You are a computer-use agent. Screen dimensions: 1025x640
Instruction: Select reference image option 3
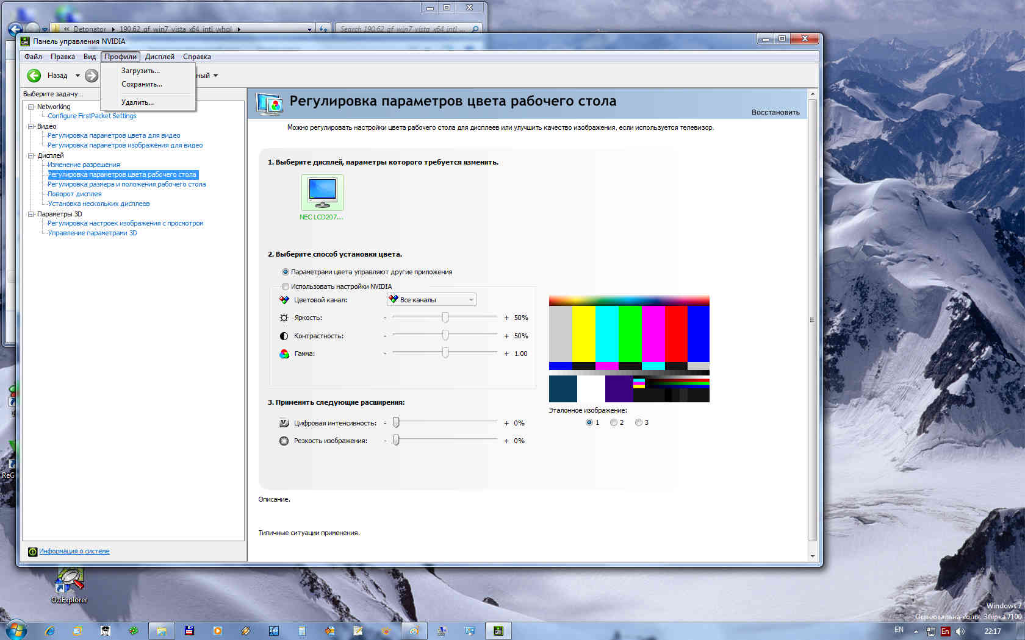[x=638, y=422]
